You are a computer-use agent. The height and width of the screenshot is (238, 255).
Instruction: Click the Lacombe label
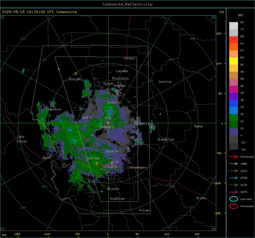122,71
